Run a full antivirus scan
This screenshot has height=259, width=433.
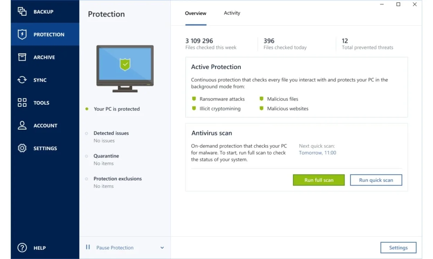coord(318,180)
